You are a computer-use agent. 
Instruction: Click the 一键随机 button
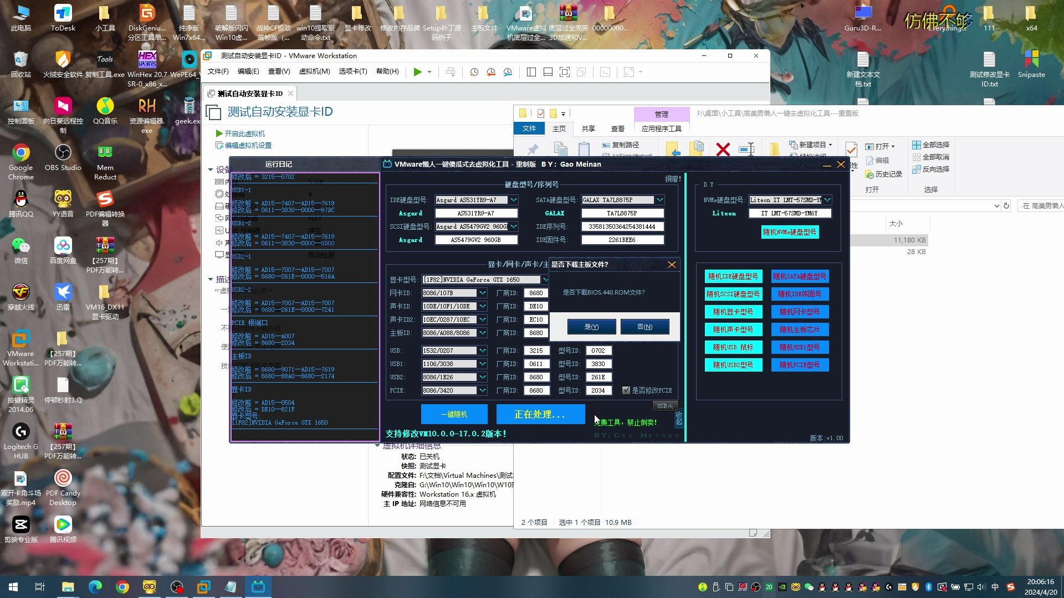pyautogui.click(x=454, y=414)
